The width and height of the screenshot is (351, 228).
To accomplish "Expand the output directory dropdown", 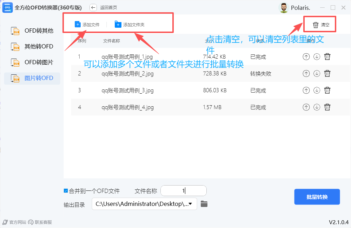I will (190, 204).
